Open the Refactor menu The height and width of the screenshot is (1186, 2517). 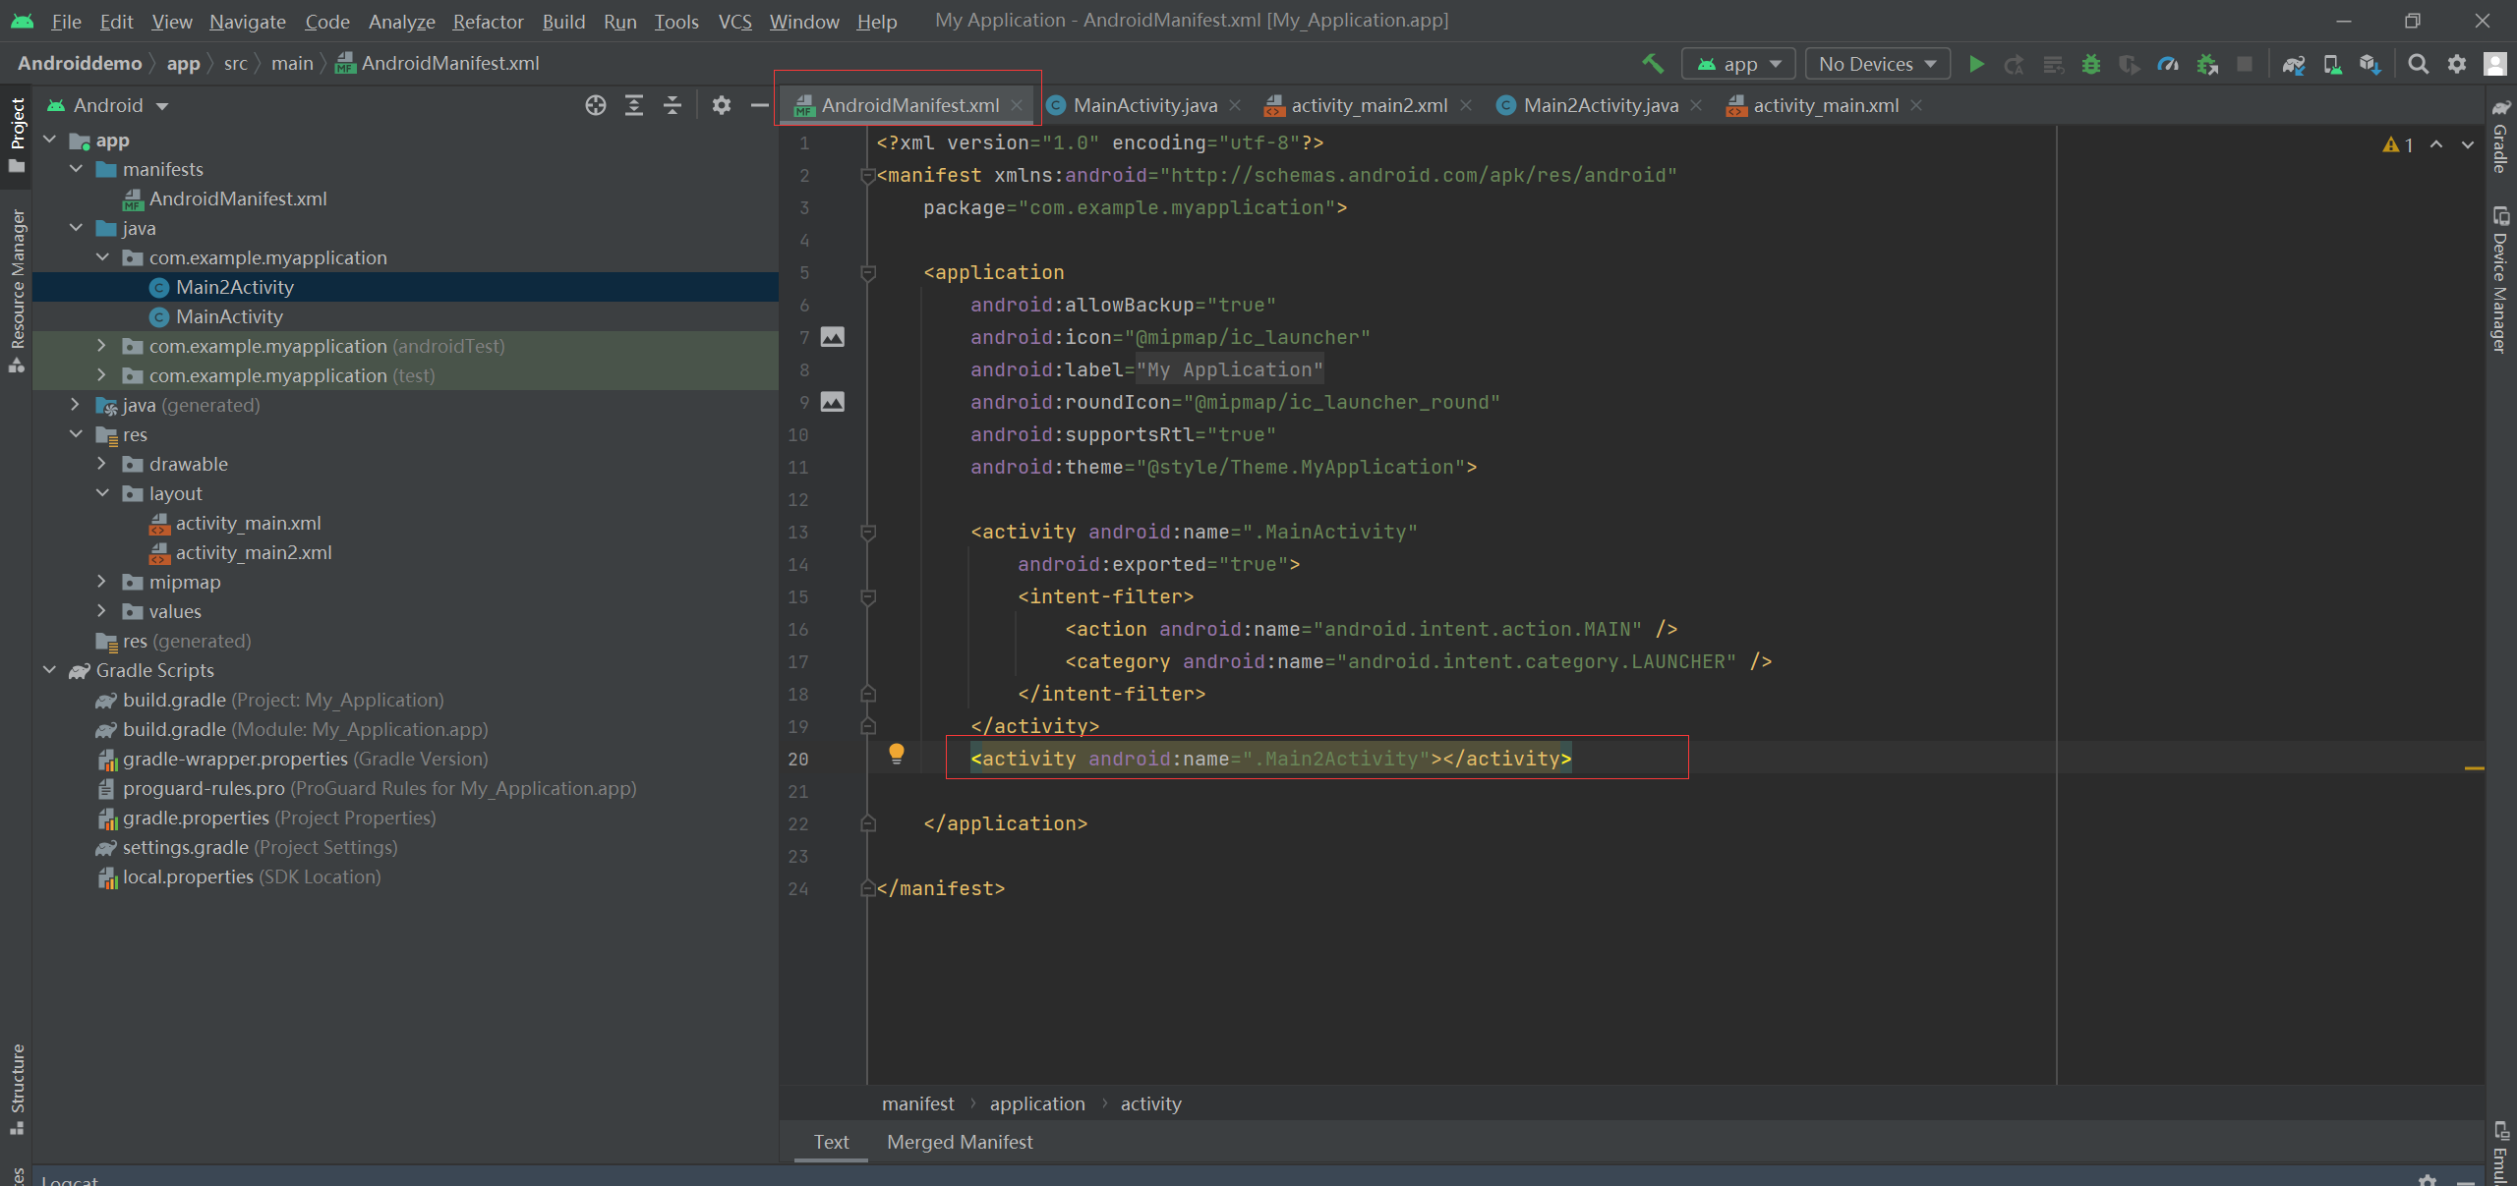click(488, 21)
